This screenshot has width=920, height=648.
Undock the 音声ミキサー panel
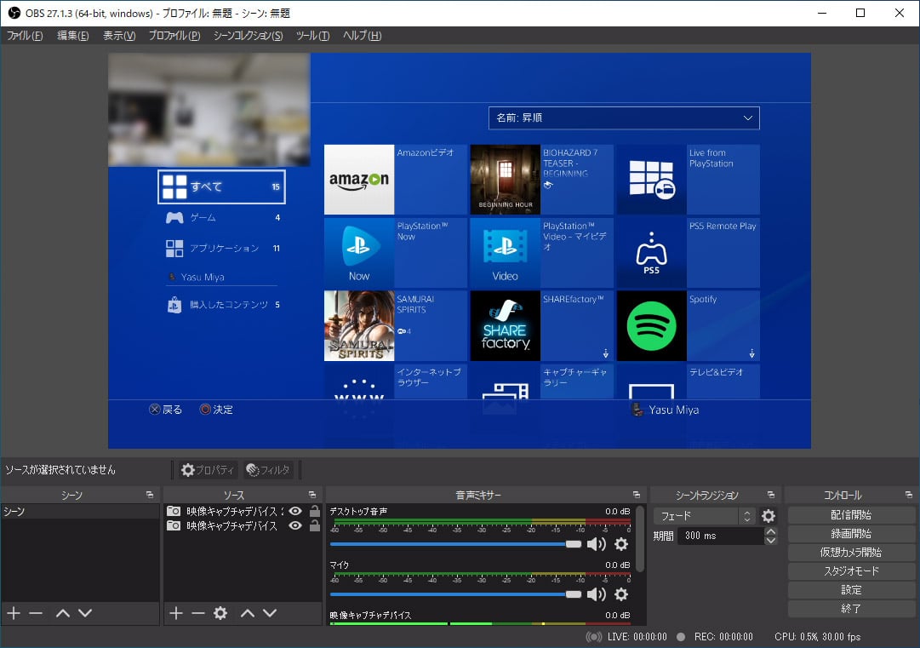click(637, 495)
